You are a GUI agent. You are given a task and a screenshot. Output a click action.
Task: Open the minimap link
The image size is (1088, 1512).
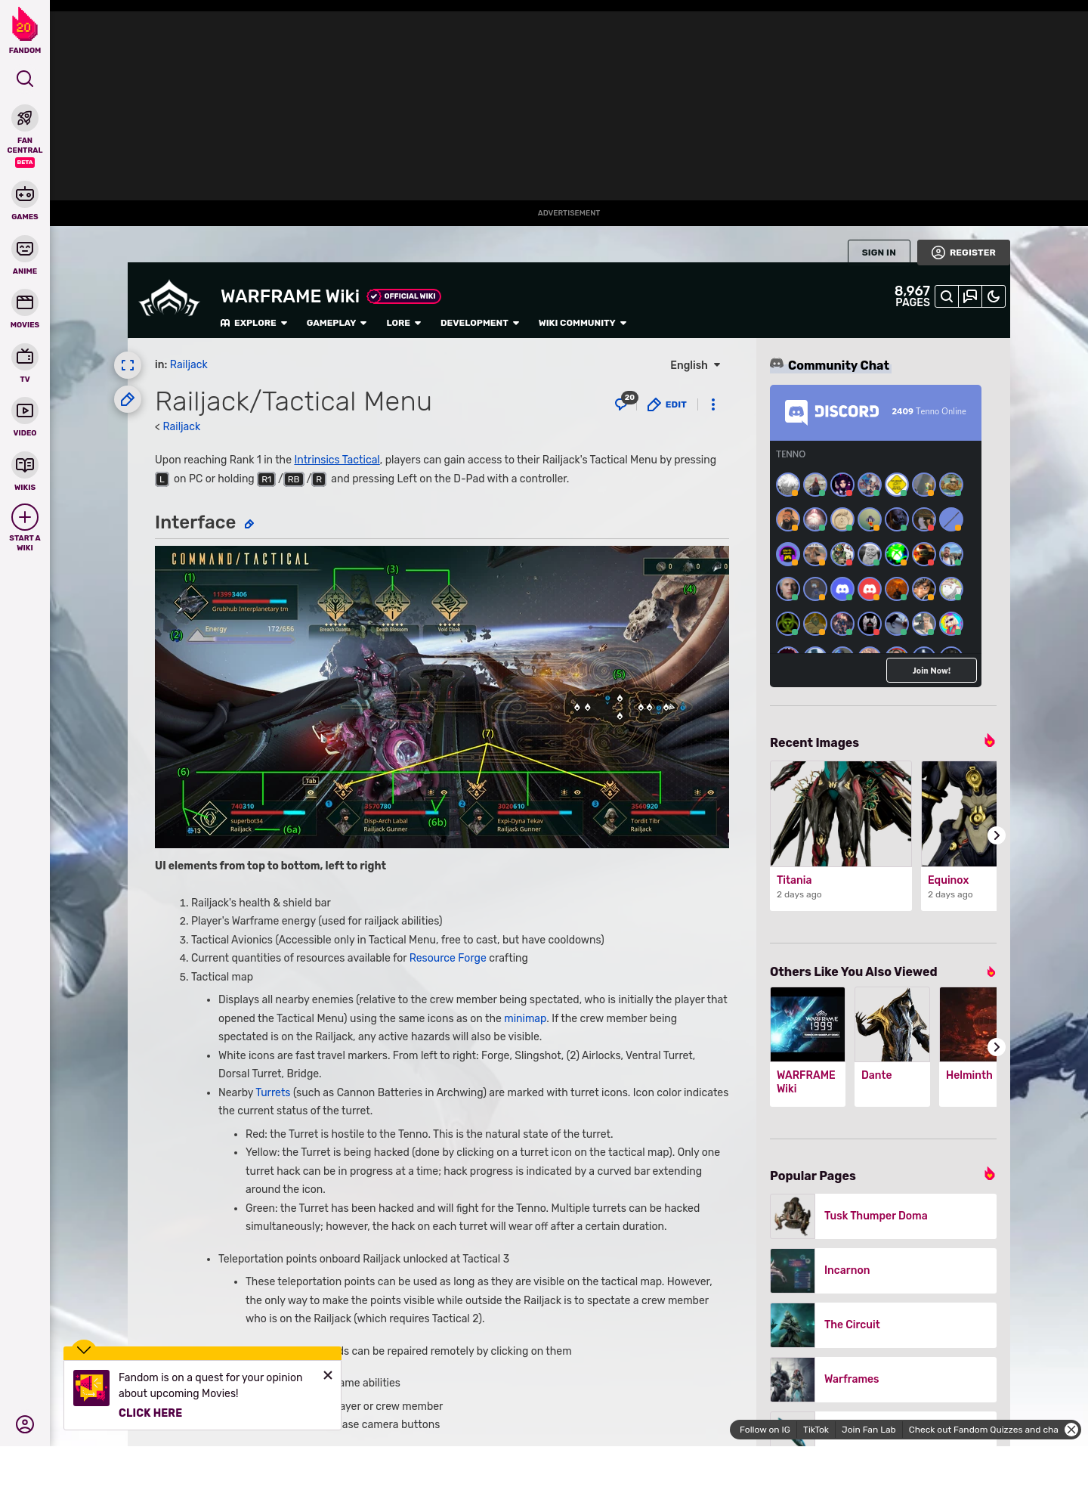tap(525, 1018)
